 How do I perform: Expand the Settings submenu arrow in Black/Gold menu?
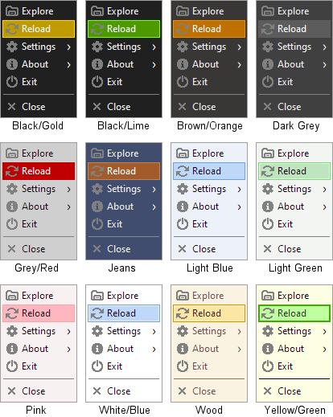(69, 47)
